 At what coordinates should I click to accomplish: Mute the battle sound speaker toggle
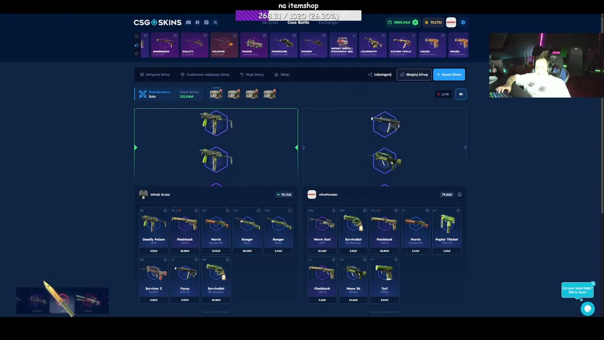pos(461,94)
